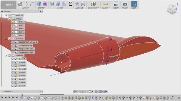
Task: Toggle Bodies folder visibility lightbulb
Action: click(10, 19)
